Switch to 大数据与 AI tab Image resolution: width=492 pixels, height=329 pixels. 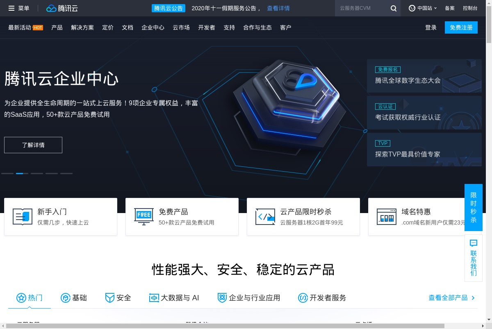(174, 298)
